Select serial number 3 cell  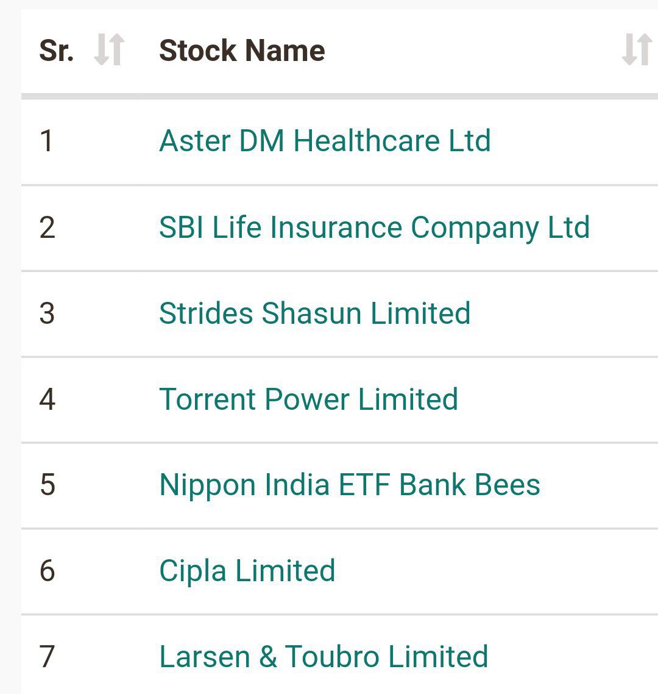[47, 313]
